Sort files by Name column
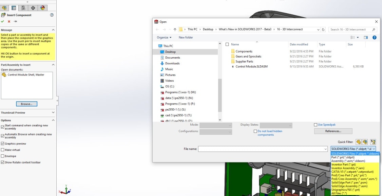The image size is (382, 196). click(x=235, y=44)
